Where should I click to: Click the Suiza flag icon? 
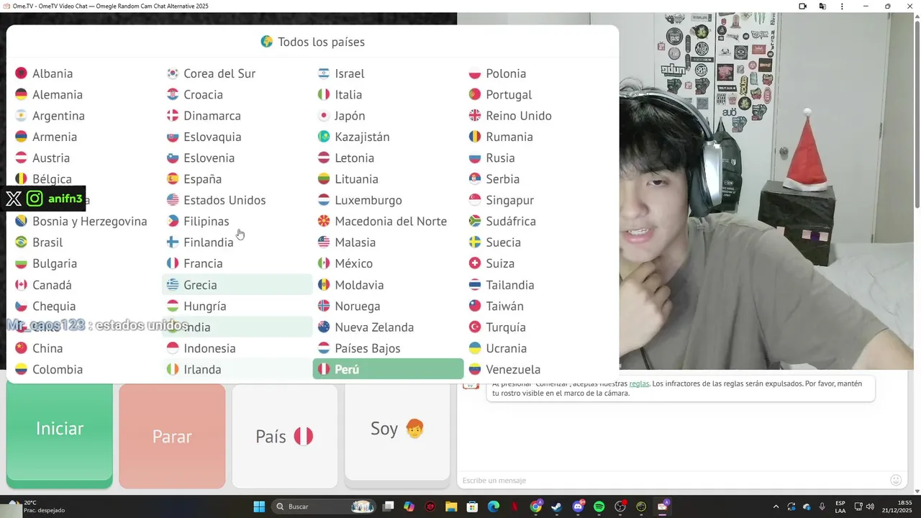475,263
